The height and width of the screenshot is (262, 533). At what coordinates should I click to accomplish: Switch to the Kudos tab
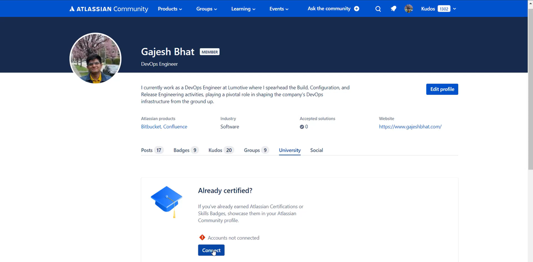(x=221, y=150)
